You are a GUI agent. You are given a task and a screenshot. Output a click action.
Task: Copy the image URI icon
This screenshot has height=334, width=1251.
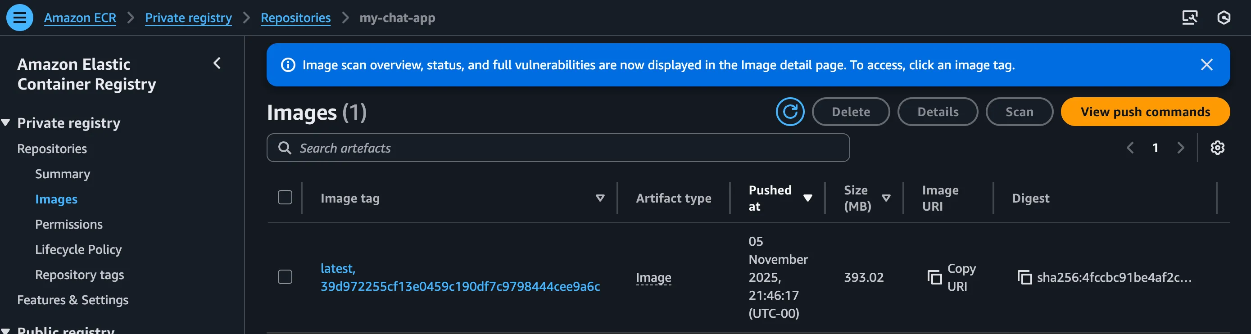click(934, 277)
